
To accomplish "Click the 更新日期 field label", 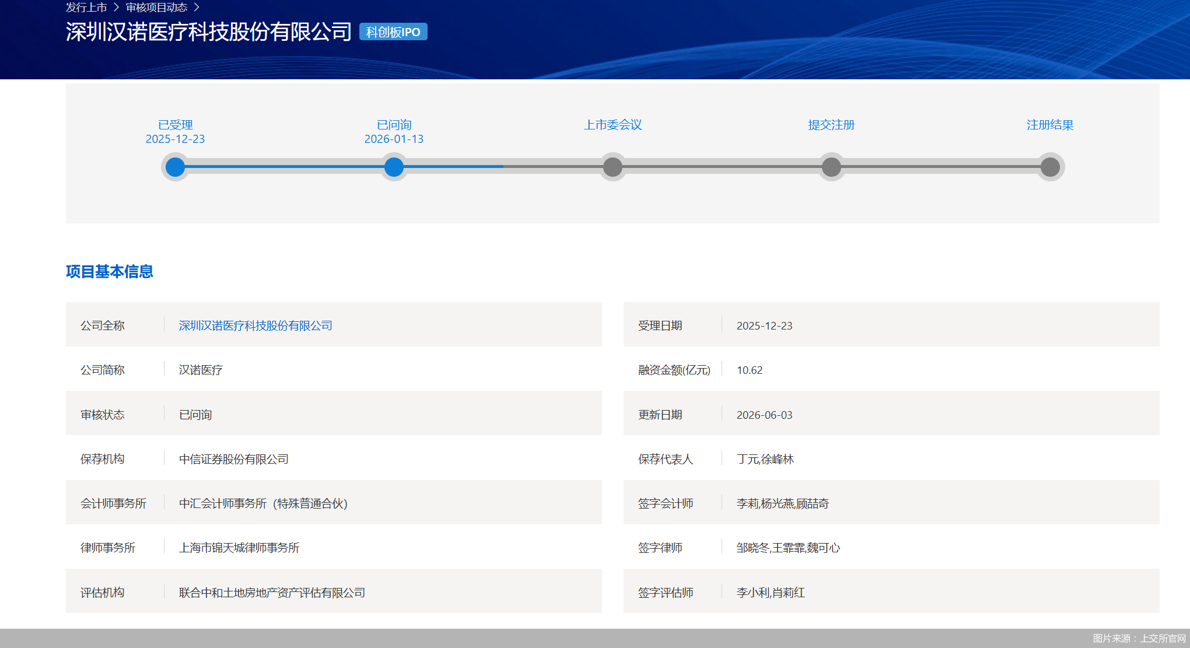I will click(x=660, y=415).
